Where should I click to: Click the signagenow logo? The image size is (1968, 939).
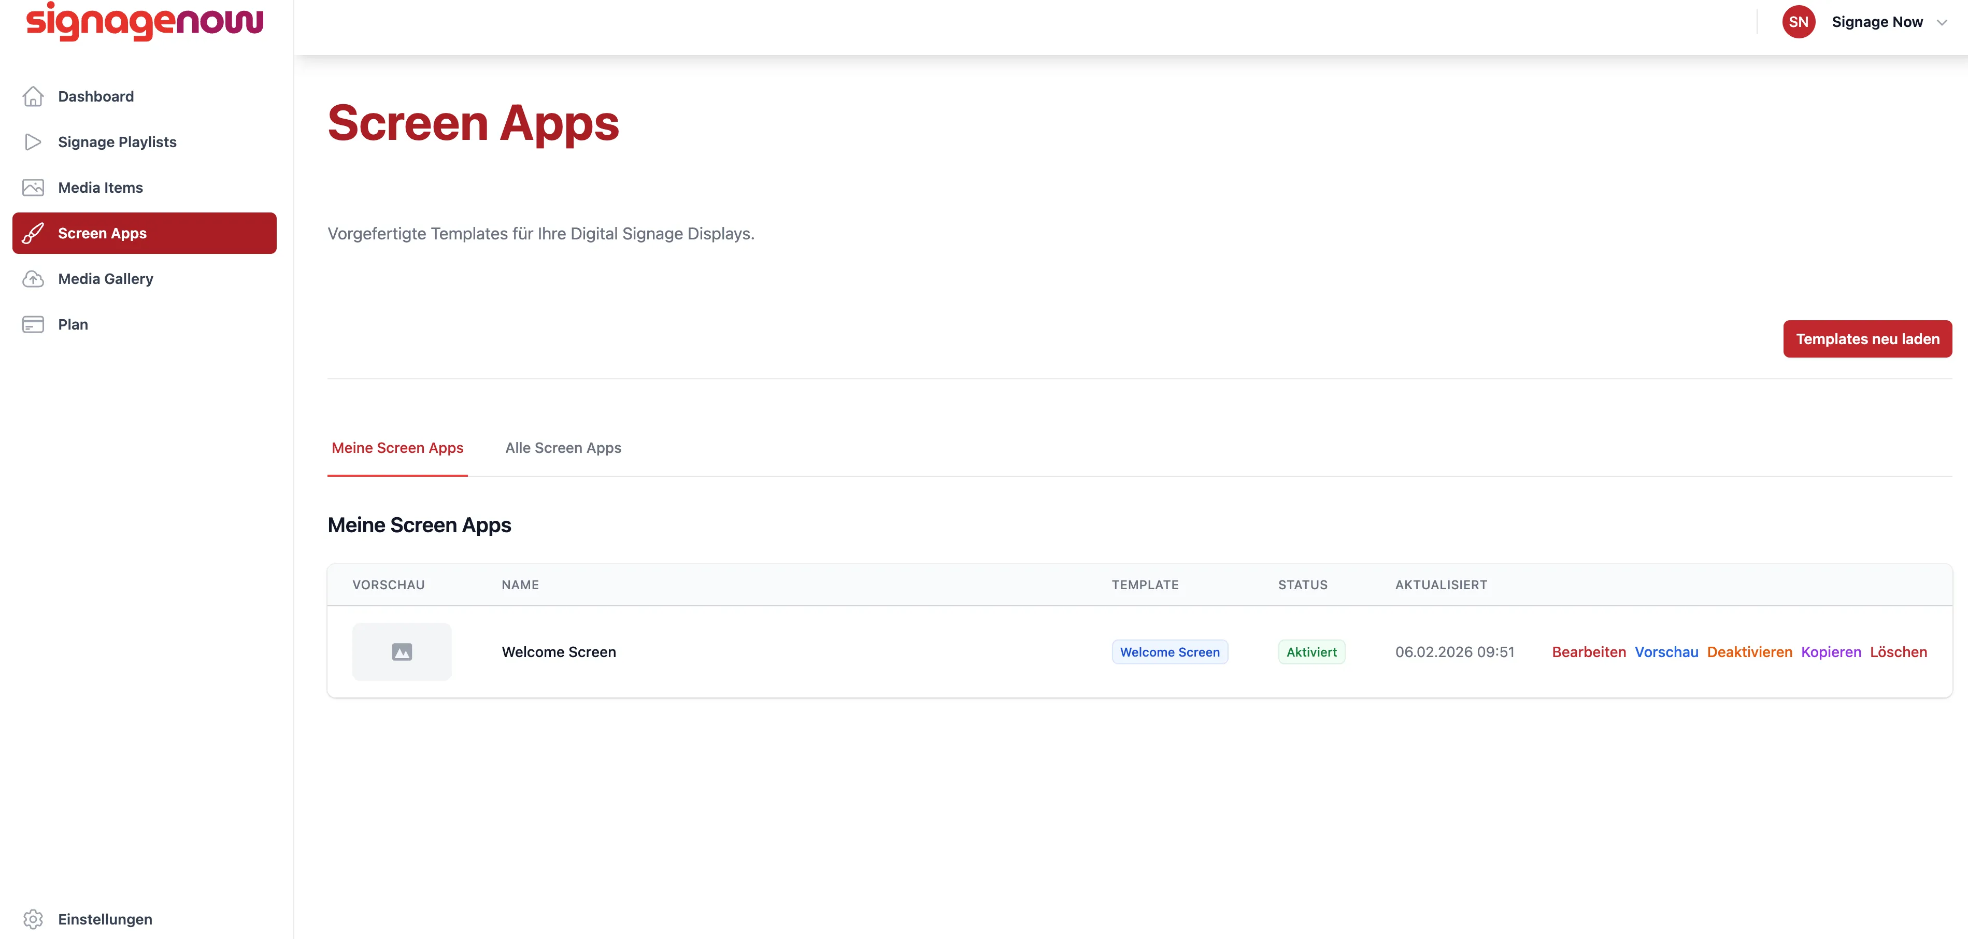[145, 21]
